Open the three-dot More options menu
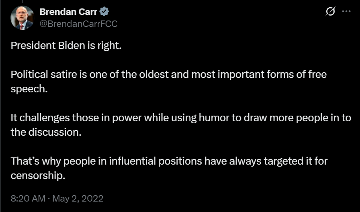 tap(346, 12)
